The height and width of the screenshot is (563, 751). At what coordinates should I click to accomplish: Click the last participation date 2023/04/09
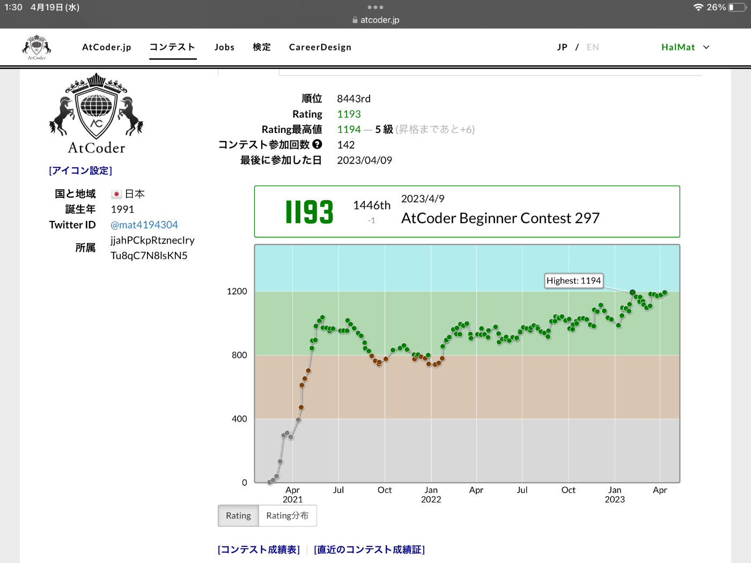click(x=365, y=160)
